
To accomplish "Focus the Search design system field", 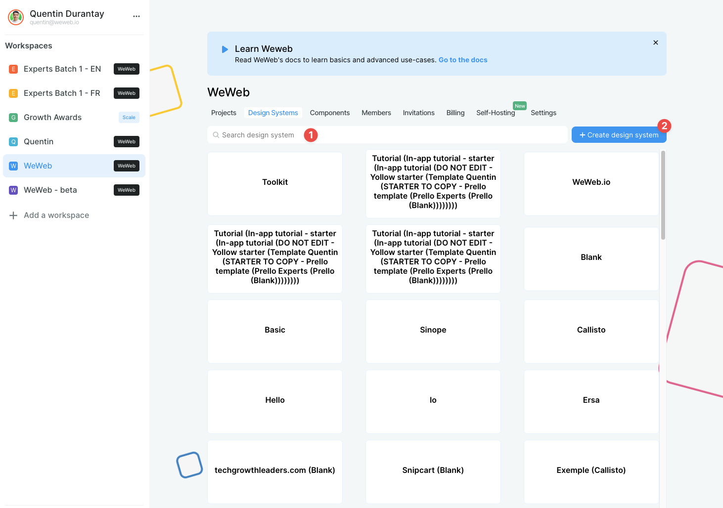I will click(x=387, y=135).
